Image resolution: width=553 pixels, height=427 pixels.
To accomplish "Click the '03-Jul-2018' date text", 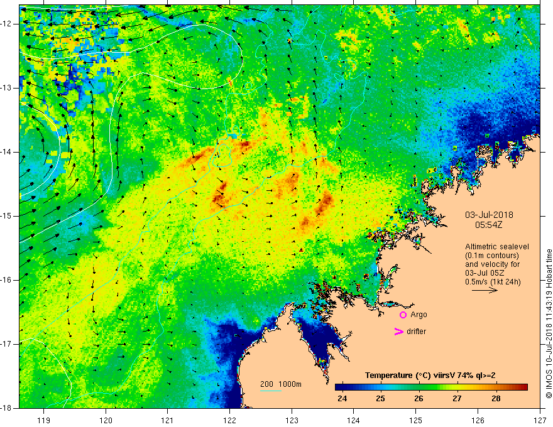I will click(489, 215).
